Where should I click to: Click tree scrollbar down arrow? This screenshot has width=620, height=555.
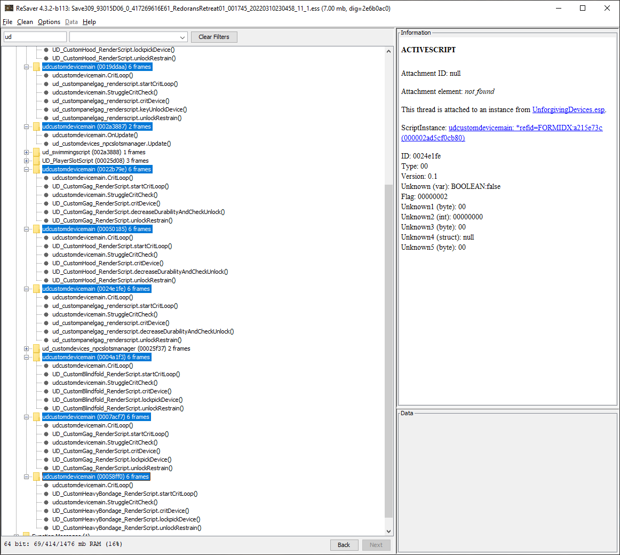pyautogui.click(x=388, y=532)
